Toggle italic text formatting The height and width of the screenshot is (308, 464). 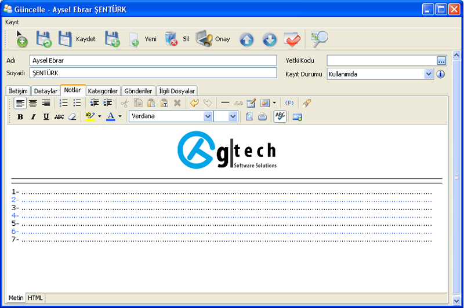33,116
